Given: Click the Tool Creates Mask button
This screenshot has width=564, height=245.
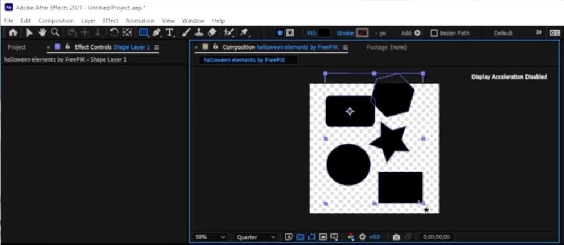Looking at the screenshot, I should (290, 33).
